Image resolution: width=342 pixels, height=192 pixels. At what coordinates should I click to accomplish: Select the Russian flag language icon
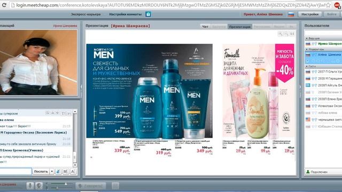tap(291, 14)
